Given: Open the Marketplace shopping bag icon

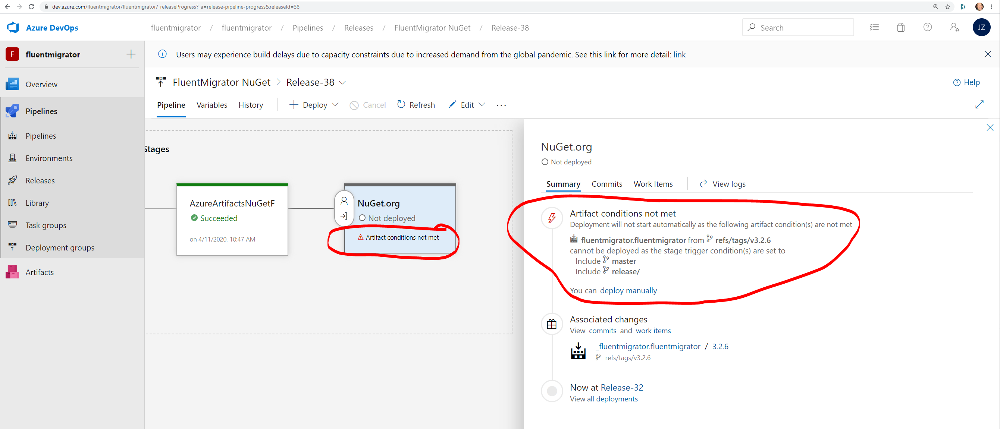Looking at the screenshot, I should [x=901, y=27].
